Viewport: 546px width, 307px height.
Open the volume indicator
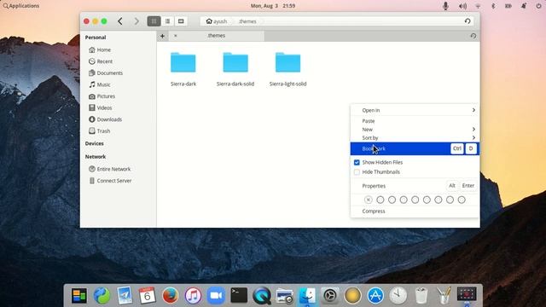(x=462, y=6)
